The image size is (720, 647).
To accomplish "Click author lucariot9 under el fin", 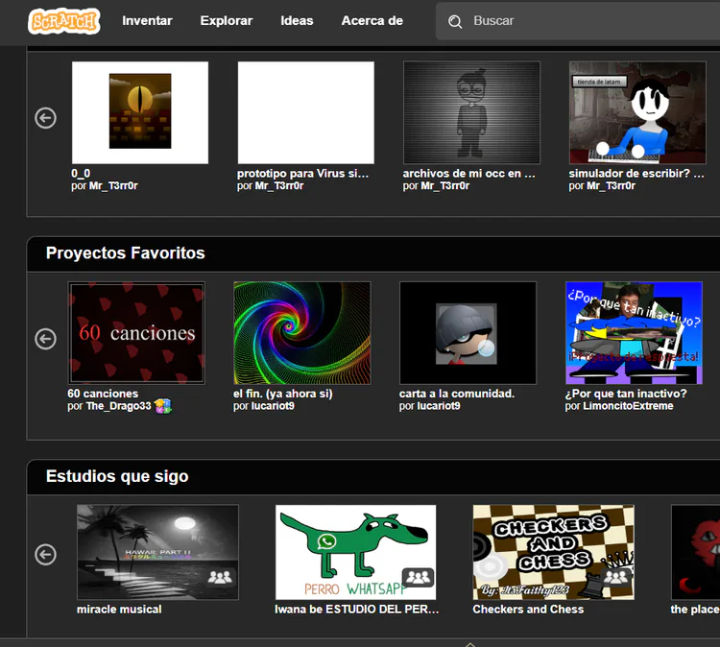I will pos(273,406).
